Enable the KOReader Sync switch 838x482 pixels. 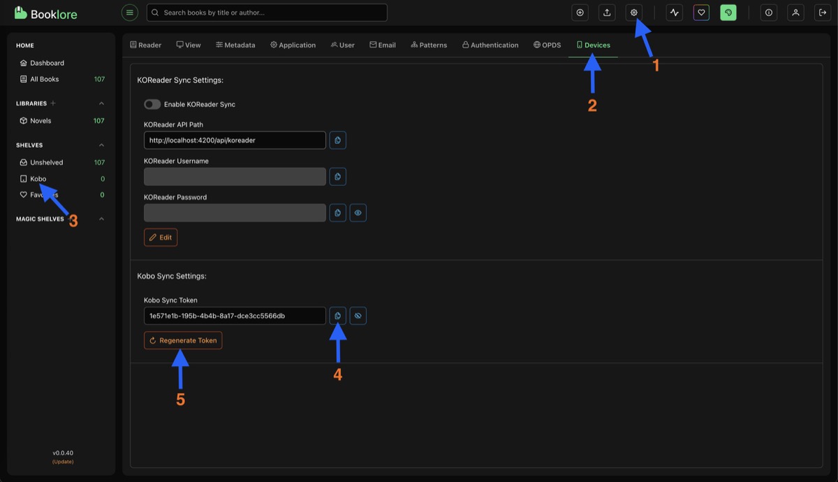(x=152, y=104)
